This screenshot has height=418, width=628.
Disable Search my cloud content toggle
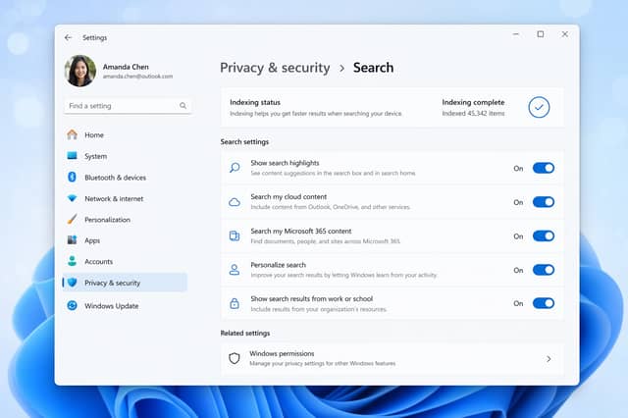[x=543, y=202]
